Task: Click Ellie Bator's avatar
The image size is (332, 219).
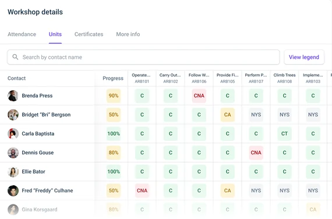Action: (13, 172)
